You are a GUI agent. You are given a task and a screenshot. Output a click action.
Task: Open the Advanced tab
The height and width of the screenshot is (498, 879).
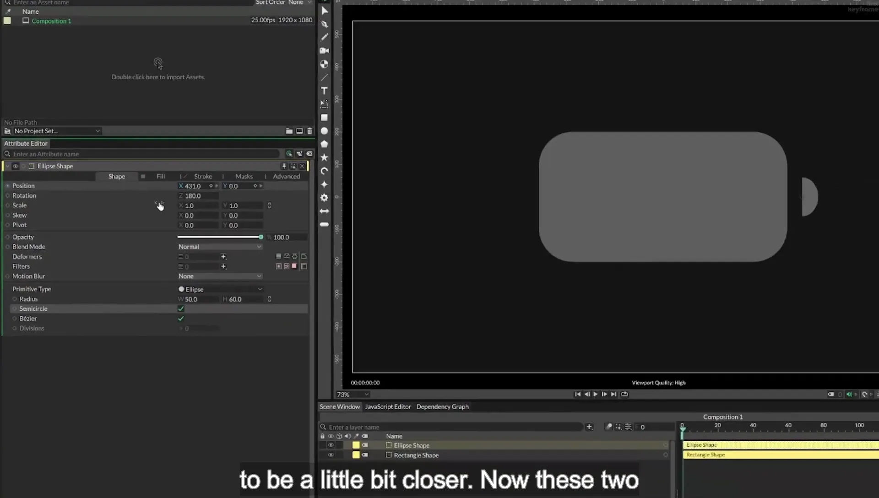click(287, 176)
